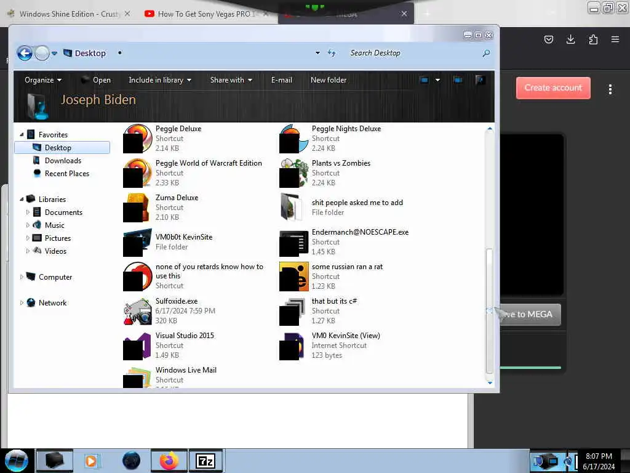Select the Endermanch@NOESCAPE.exe shortcut icon
The height and width of the screenshot is (473, 630).
click(x=293, y=242)
